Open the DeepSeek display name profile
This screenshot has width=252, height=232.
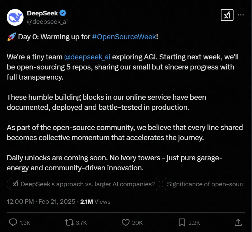coord(42,13)
